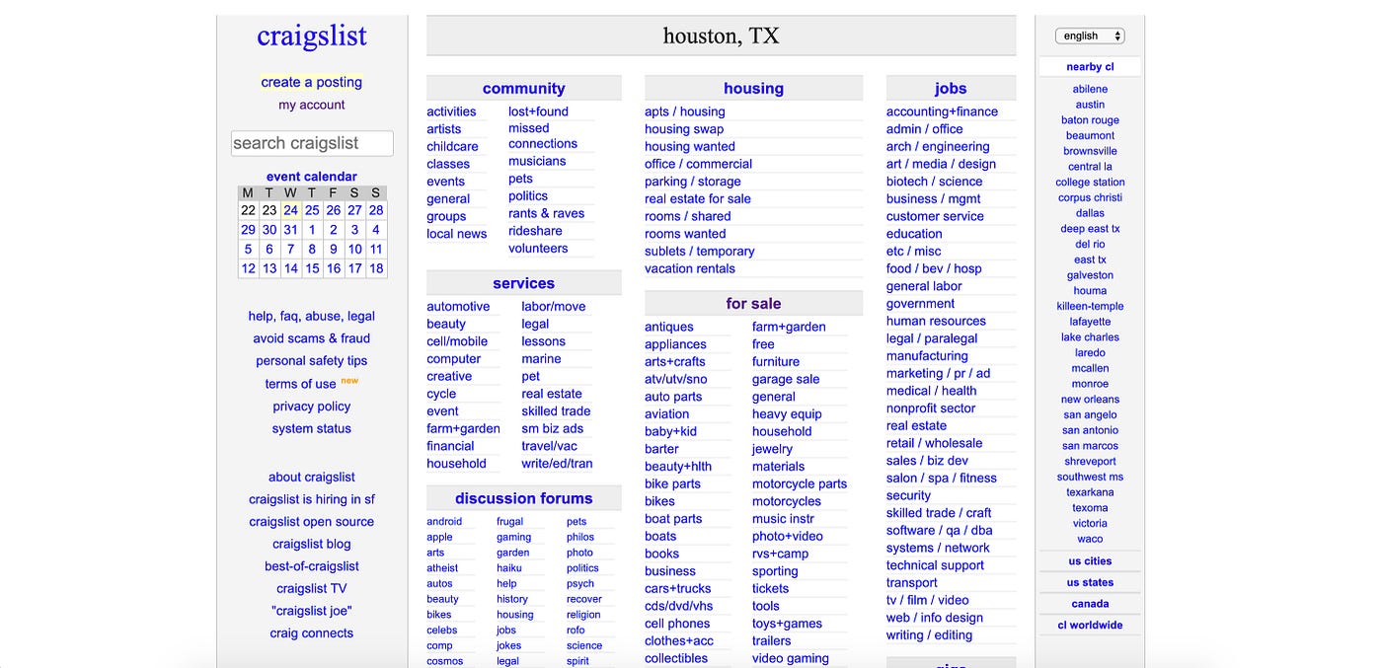
Task: Browse accounting+finance jobs
Action: coord(942,111)
